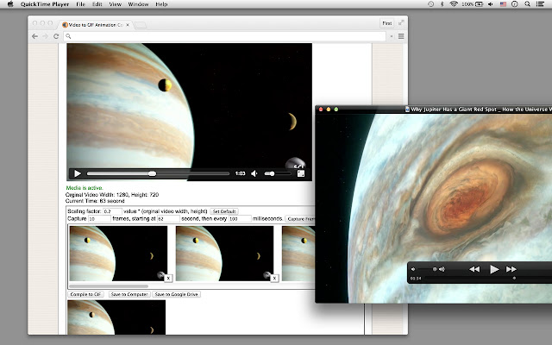Open the File menu
The height and width of the screenshot is (345, 552).
click(80, 4)
